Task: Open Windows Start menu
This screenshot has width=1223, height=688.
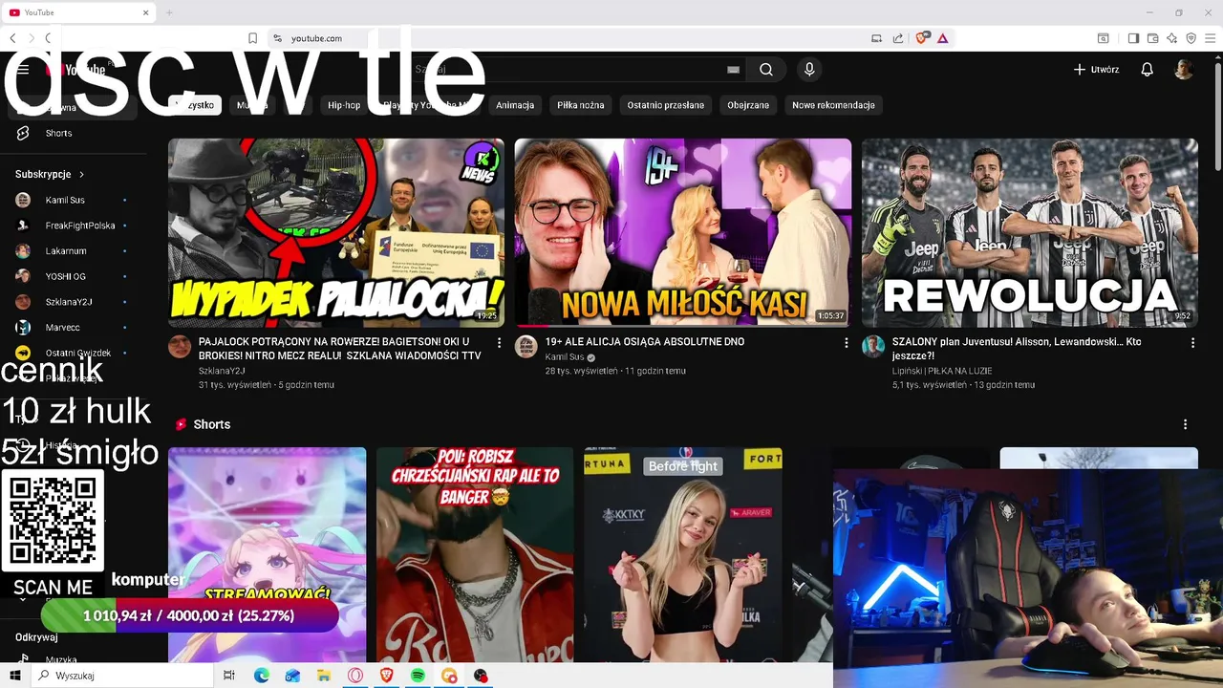Action: click(15, 676)
